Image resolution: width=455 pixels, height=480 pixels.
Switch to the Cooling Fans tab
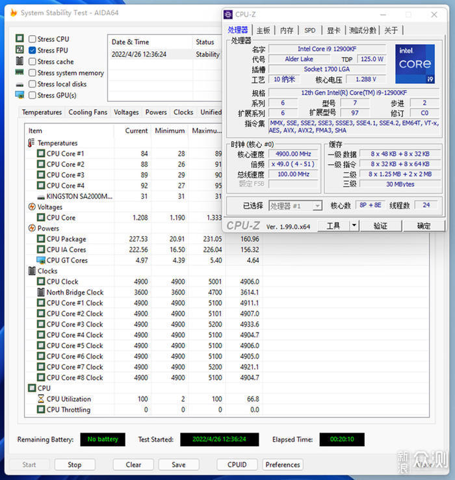pyautogui.click(x=88, y=112)
